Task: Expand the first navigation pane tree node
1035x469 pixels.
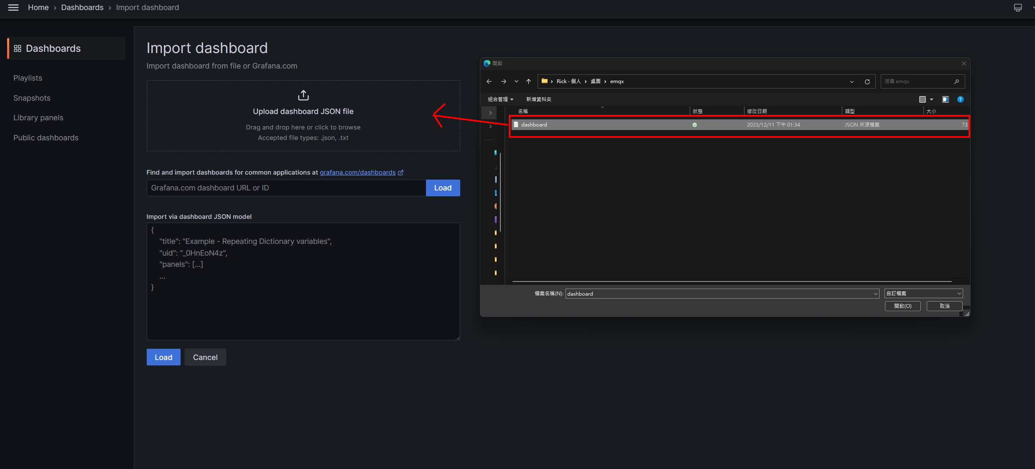Action: (x=490, y=113)
